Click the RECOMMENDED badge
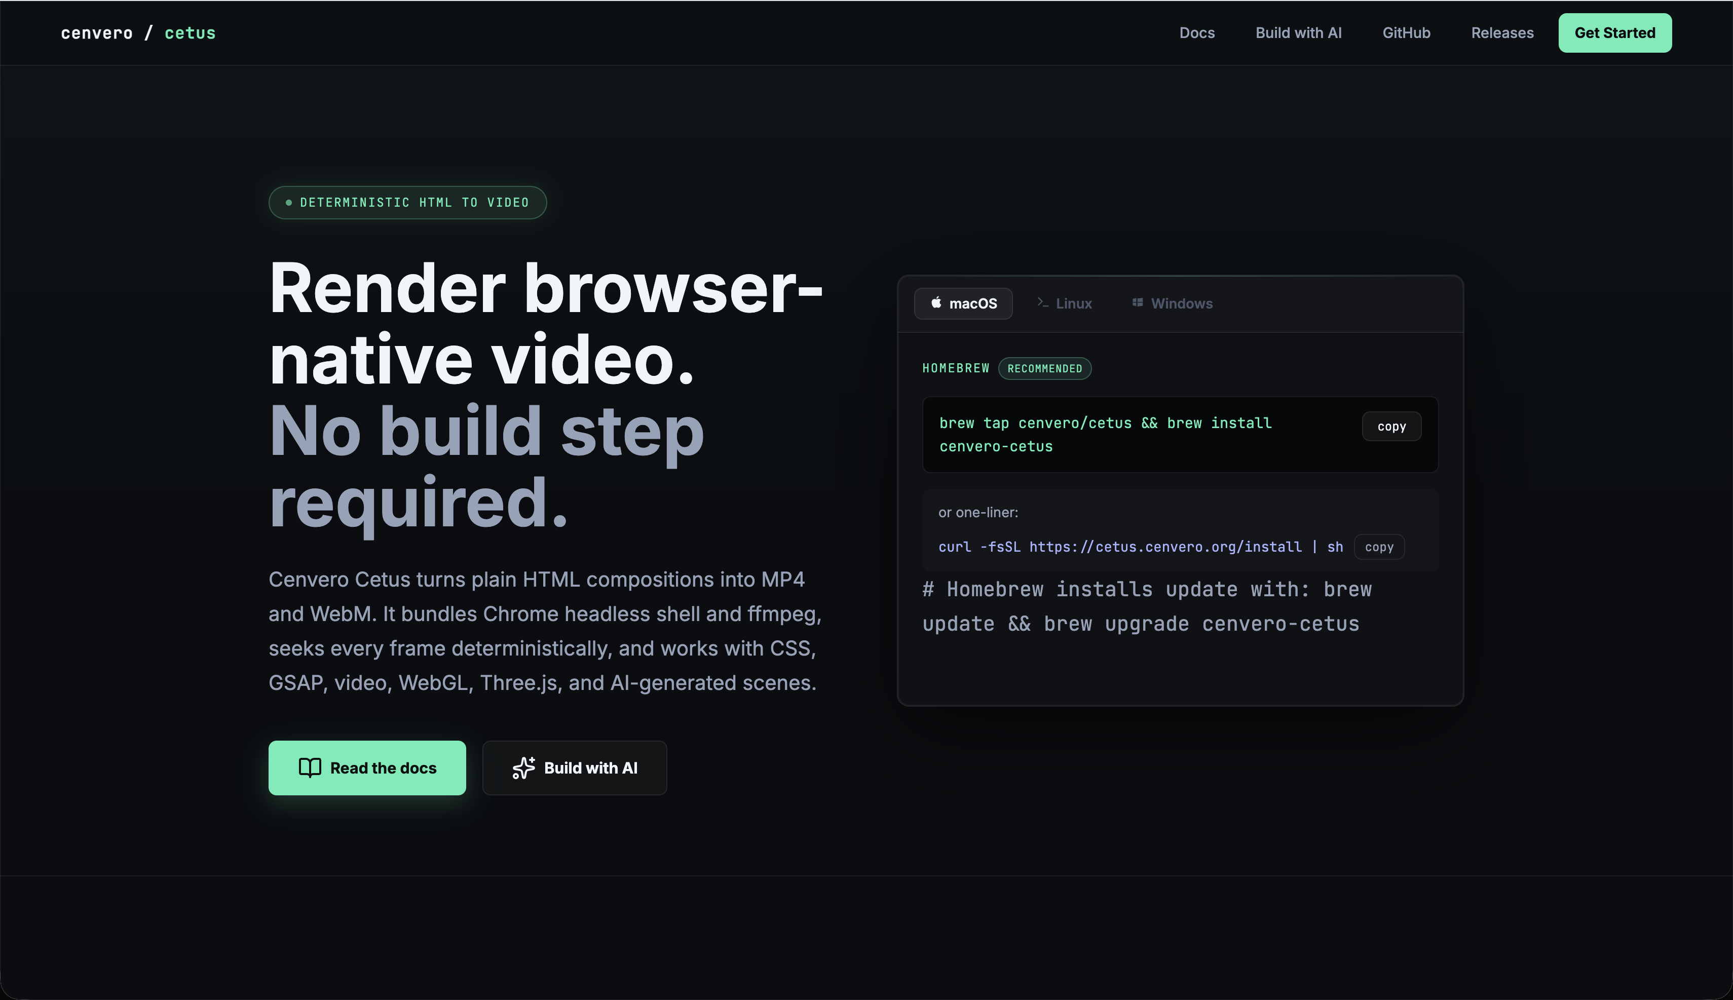The image size is (1733, 1000). click(1045, 369)
